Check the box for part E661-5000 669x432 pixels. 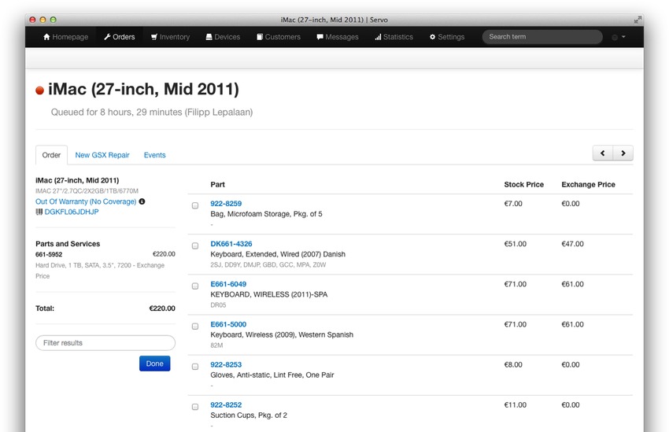(x=195, y=327)
